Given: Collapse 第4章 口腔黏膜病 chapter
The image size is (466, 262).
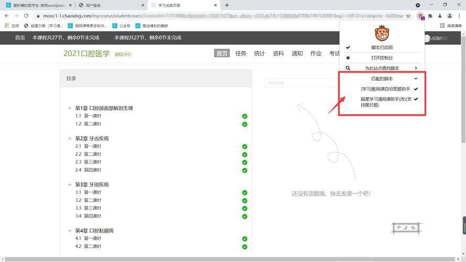Looking at the screenshot, I should 70,231.
